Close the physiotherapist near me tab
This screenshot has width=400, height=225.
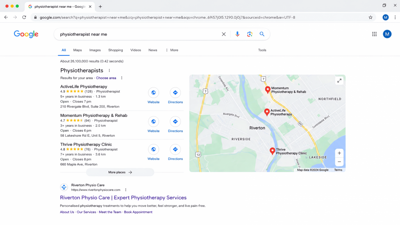tap(90, 7)
